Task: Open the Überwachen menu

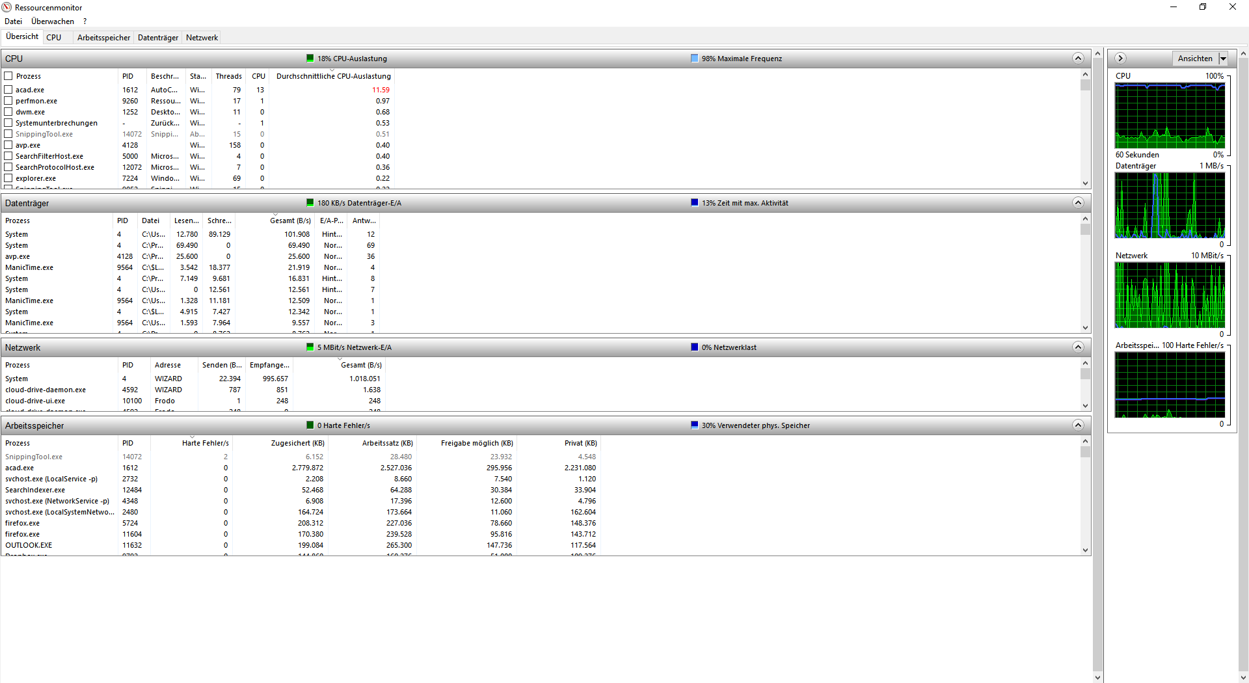Action: (53, 21)
